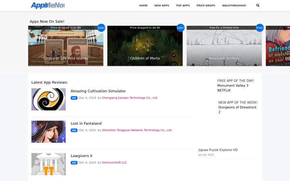Click iOS badge beside Amazing Cultivation Simulator

click(74, 98)
